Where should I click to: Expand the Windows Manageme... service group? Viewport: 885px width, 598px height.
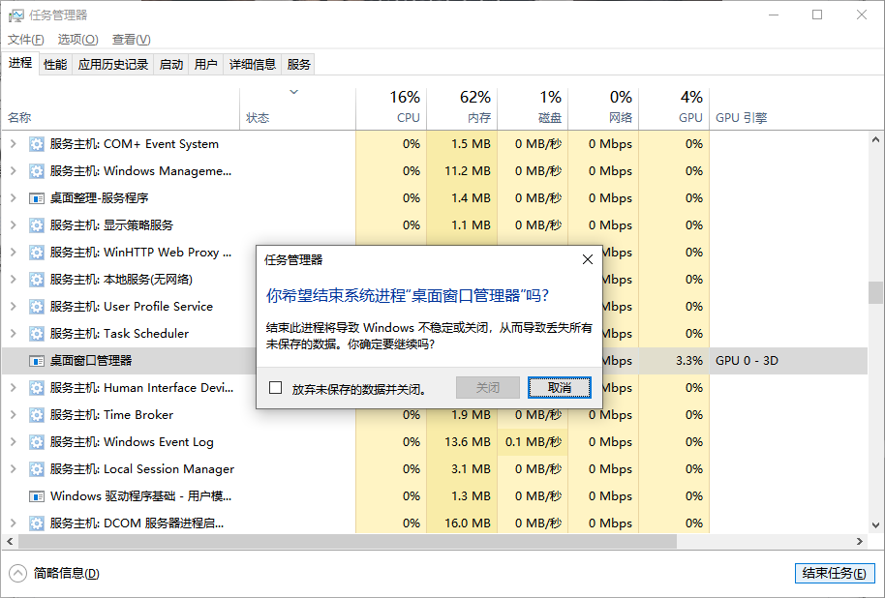pyautogui.click(x=13, y=171)
